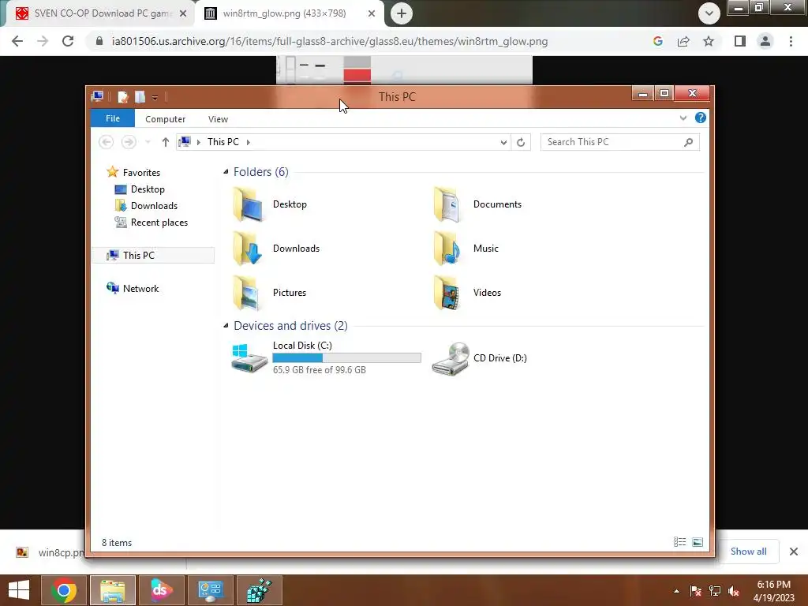The width and height of the screenshot is (808, 606).
Task: Open Chrome from the taskbar
Action: [64, 590]
